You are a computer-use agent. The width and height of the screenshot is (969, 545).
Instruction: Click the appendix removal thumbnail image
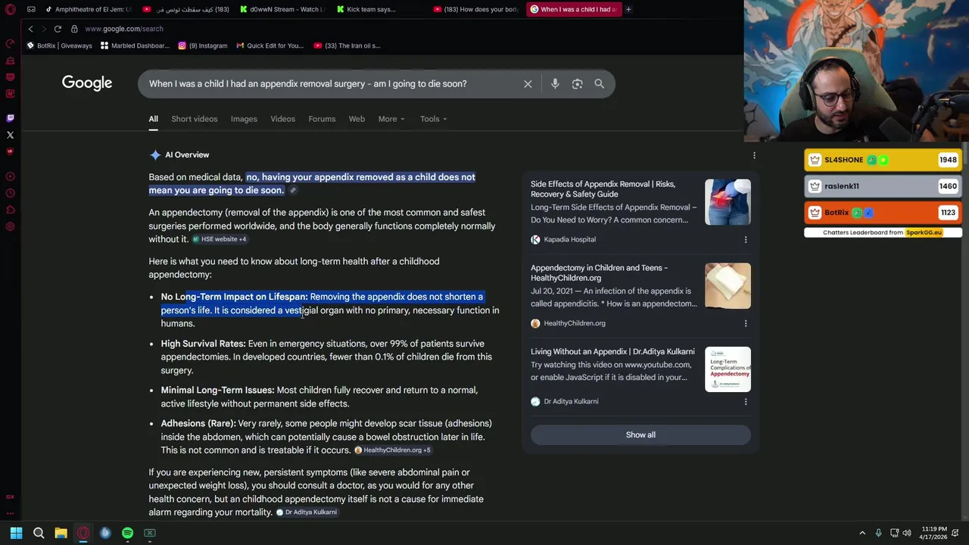(x=728, y=202)
